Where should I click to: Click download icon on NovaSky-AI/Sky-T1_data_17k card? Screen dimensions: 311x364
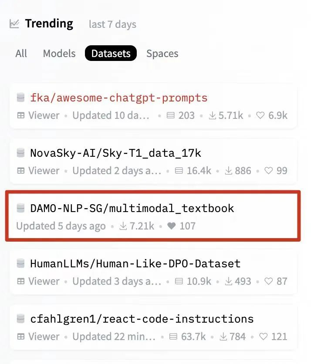(x=228, y=171)
